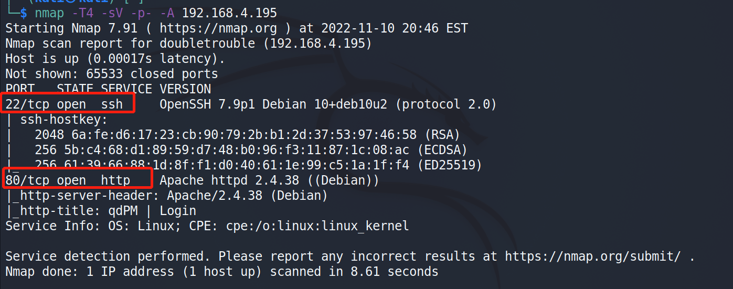The height and width of the screenshot is (289, 733).
Task: Click the Nmap done summary line
Action: point(221,272)
